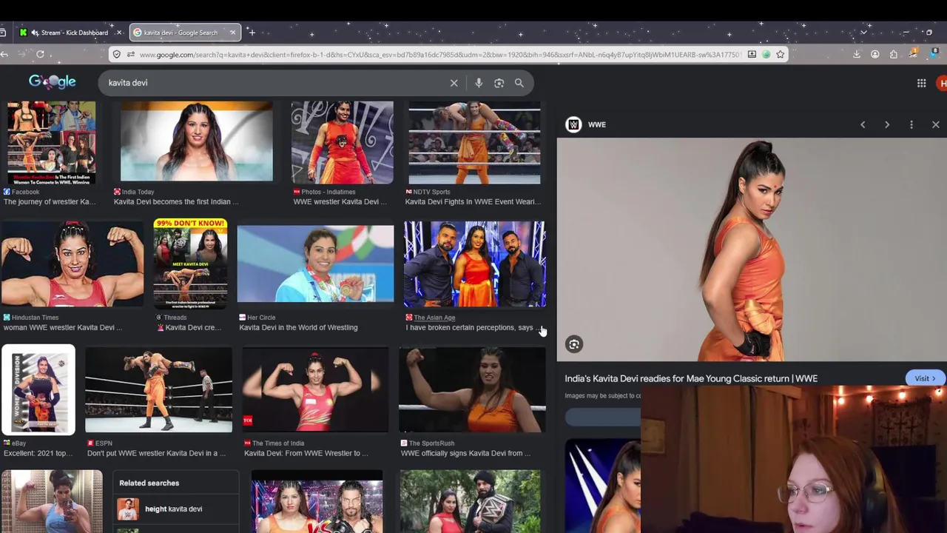Open the Firefox account icon

(875, 54)
